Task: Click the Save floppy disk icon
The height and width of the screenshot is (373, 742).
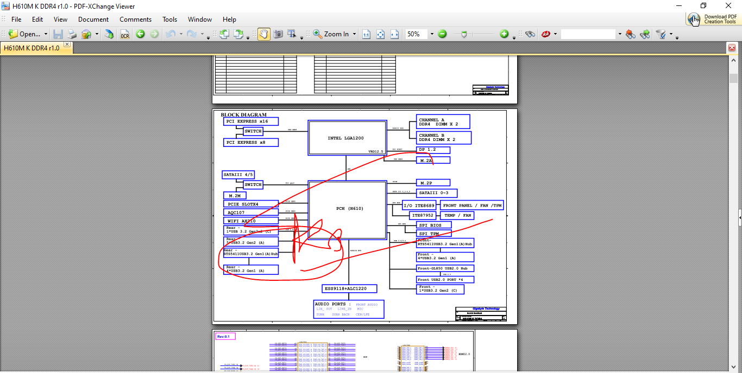Action: pyautogui.click(x=58, y=34)
